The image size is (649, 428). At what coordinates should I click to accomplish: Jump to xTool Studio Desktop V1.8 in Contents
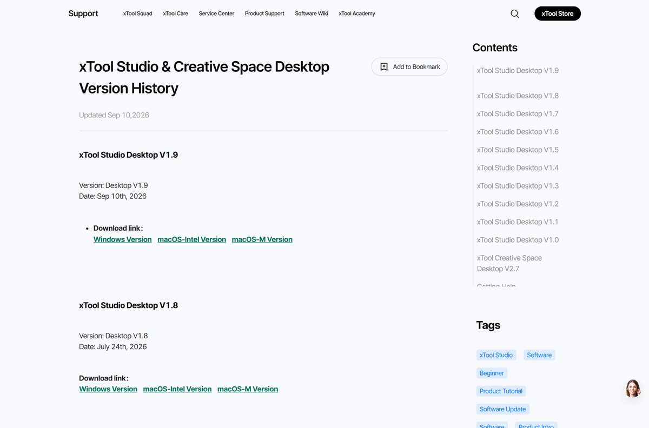click(518, 96)
